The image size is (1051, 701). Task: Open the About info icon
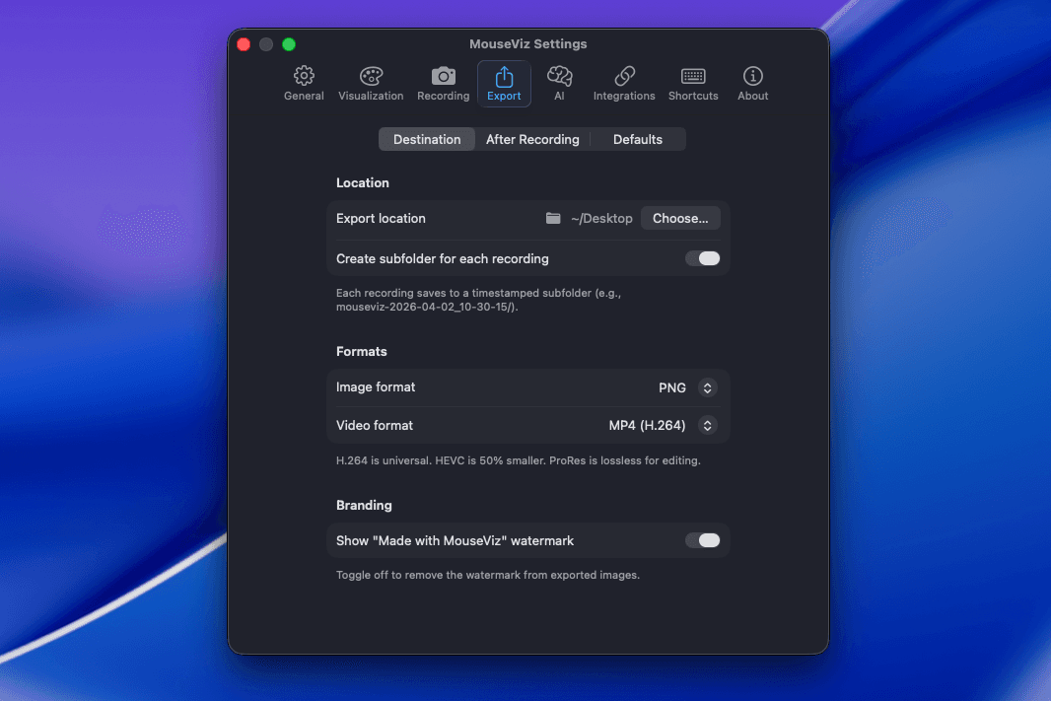[752, 76]
